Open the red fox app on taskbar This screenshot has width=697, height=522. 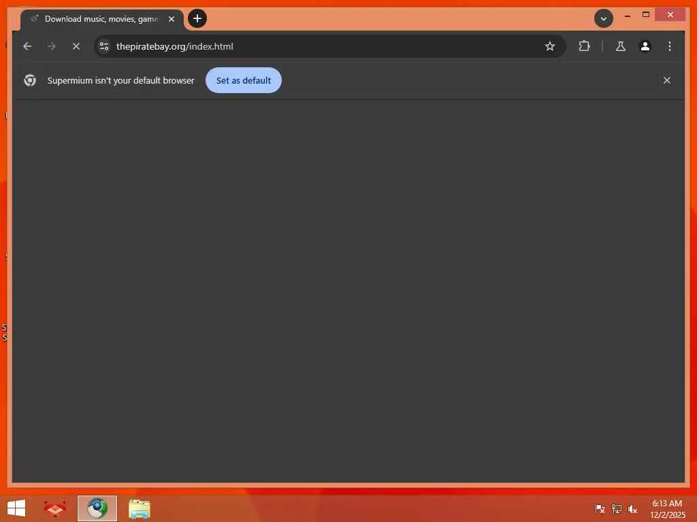[x=55, y=508]
